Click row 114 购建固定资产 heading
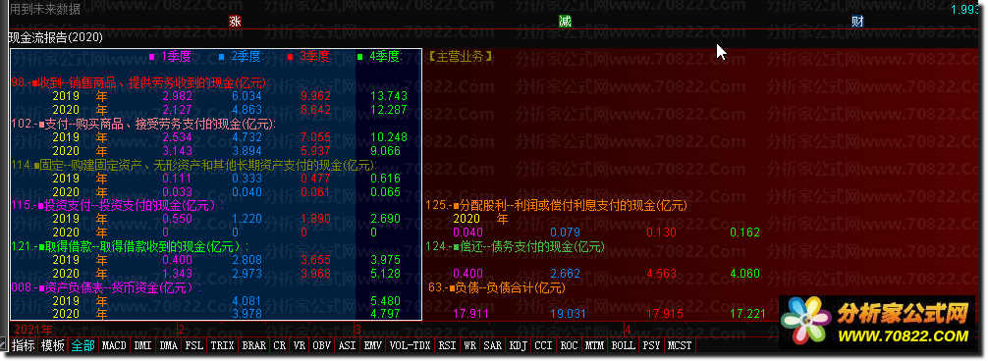Image resolution: width=988 pixels, height=361 pixels. 194,166
